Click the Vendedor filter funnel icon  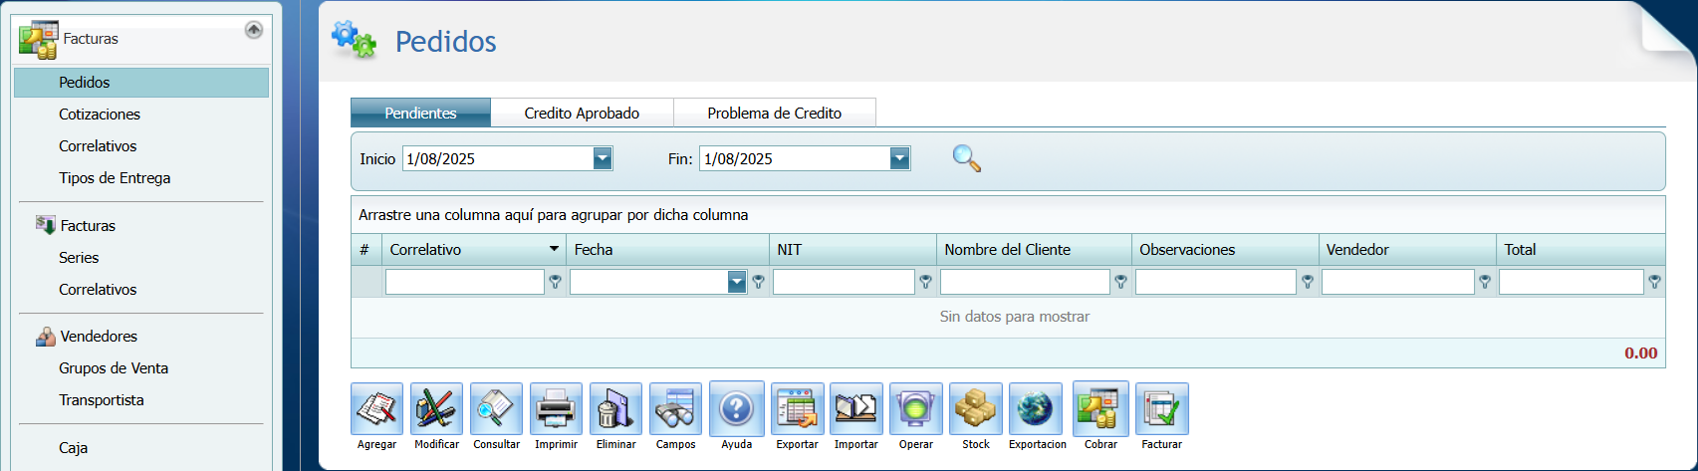[x=1485, y=283]
